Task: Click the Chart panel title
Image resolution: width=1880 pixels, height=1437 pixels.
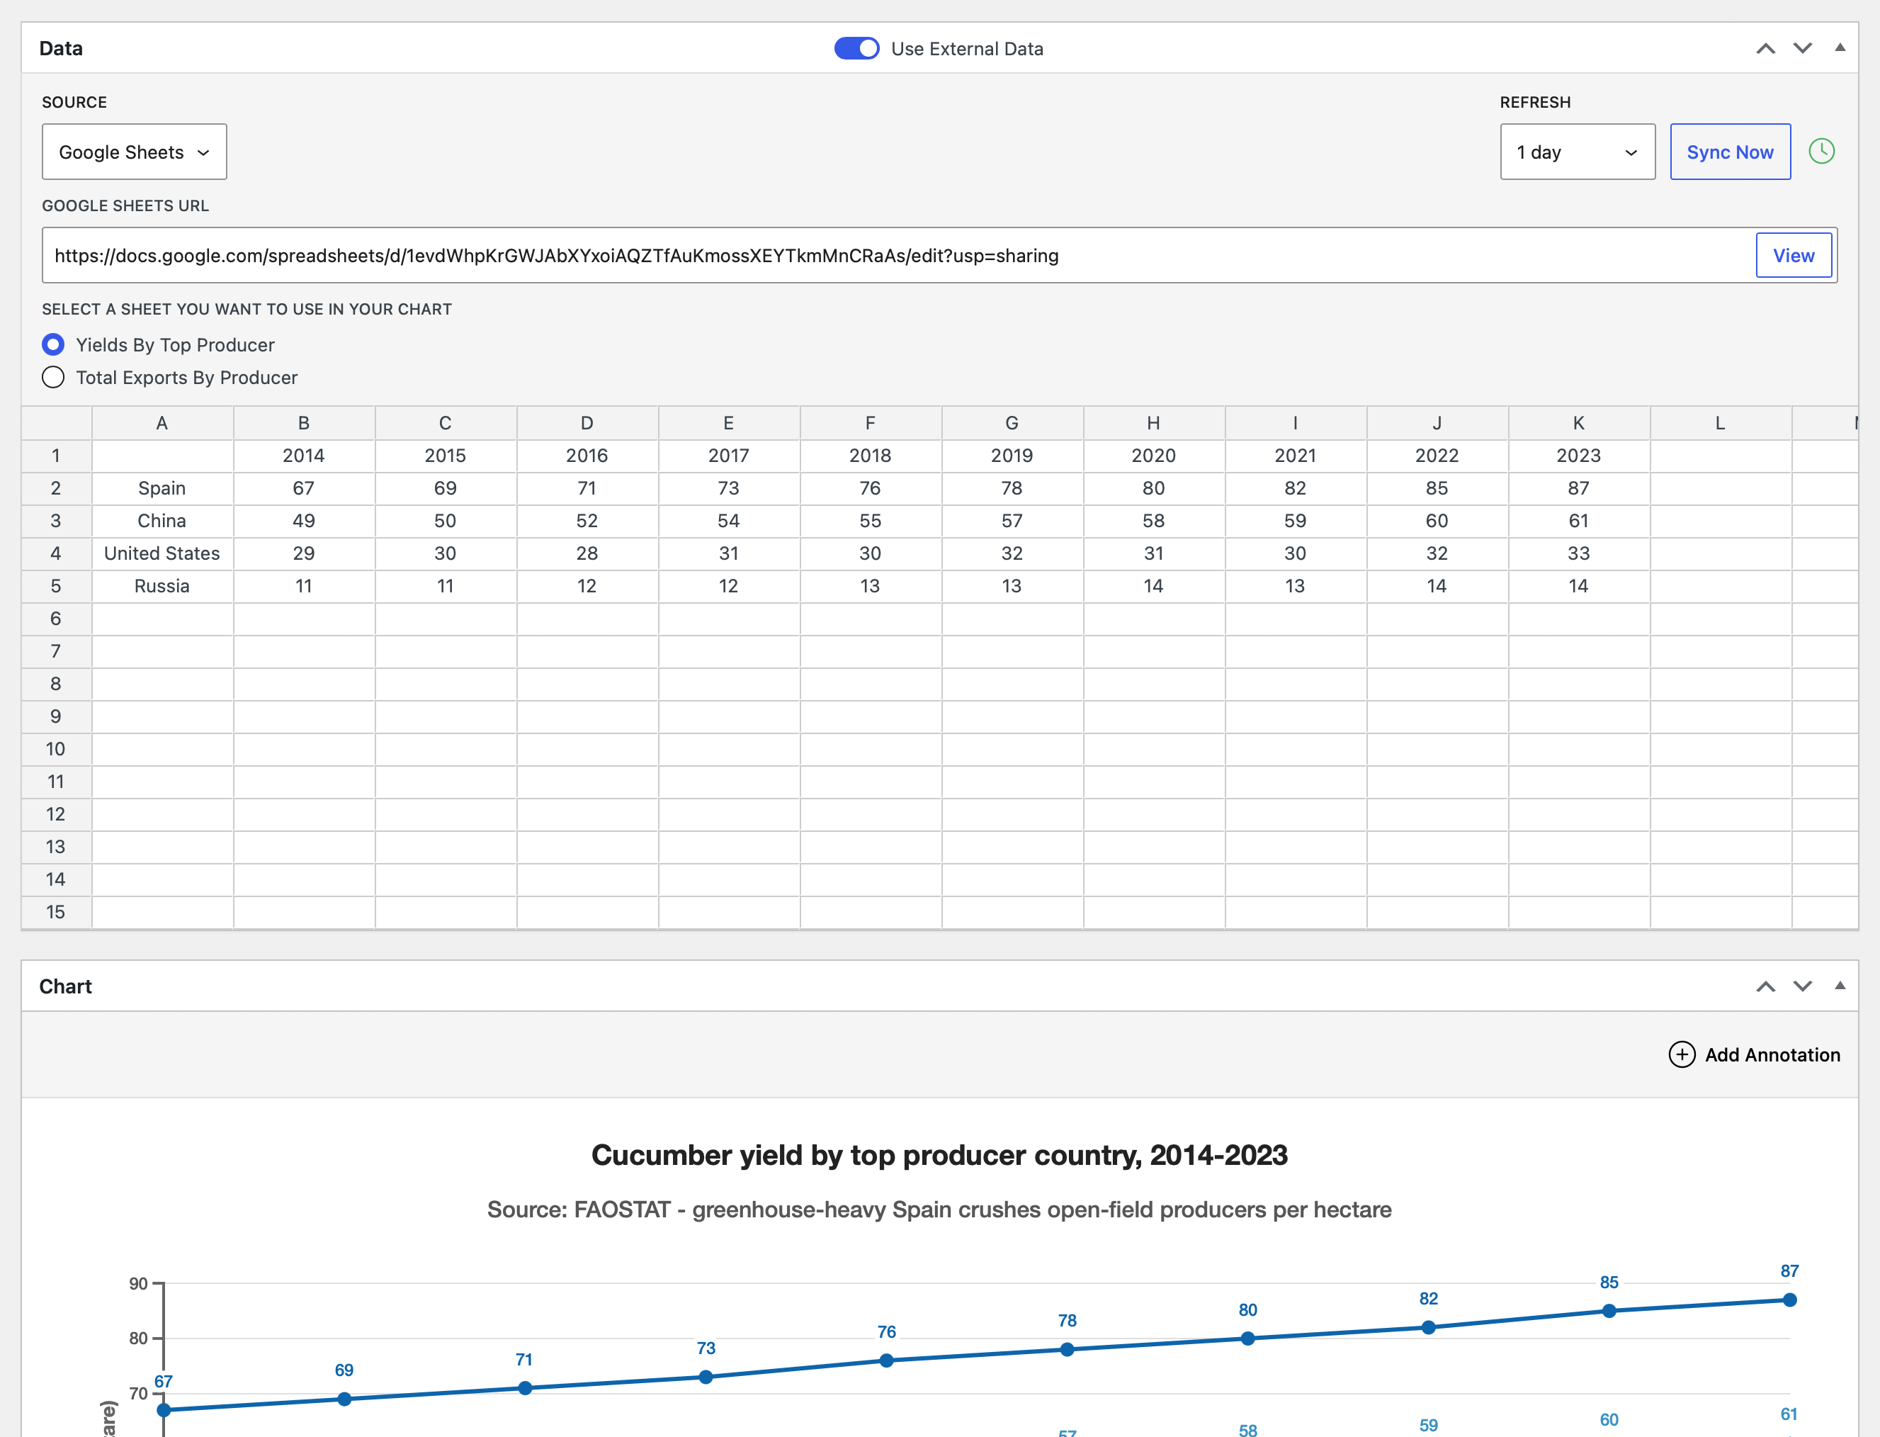Action: pyautogui.click(x=66, y=986)
